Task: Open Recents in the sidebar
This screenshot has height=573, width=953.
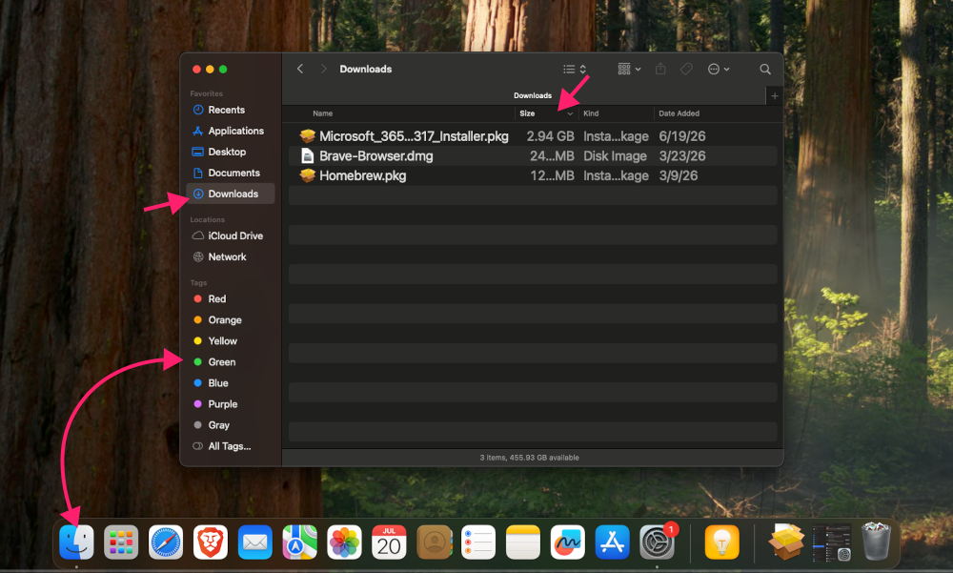Action: (231, 110)
